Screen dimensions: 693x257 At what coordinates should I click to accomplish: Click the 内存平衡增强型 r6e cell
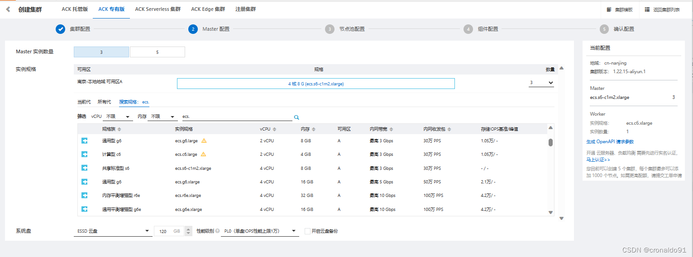[121, 196]
